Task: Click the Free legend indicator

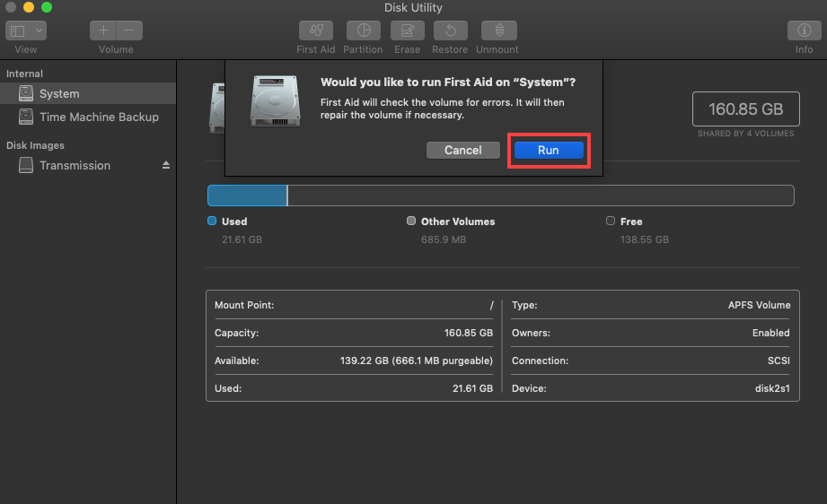Action: (x=611, y=222)
